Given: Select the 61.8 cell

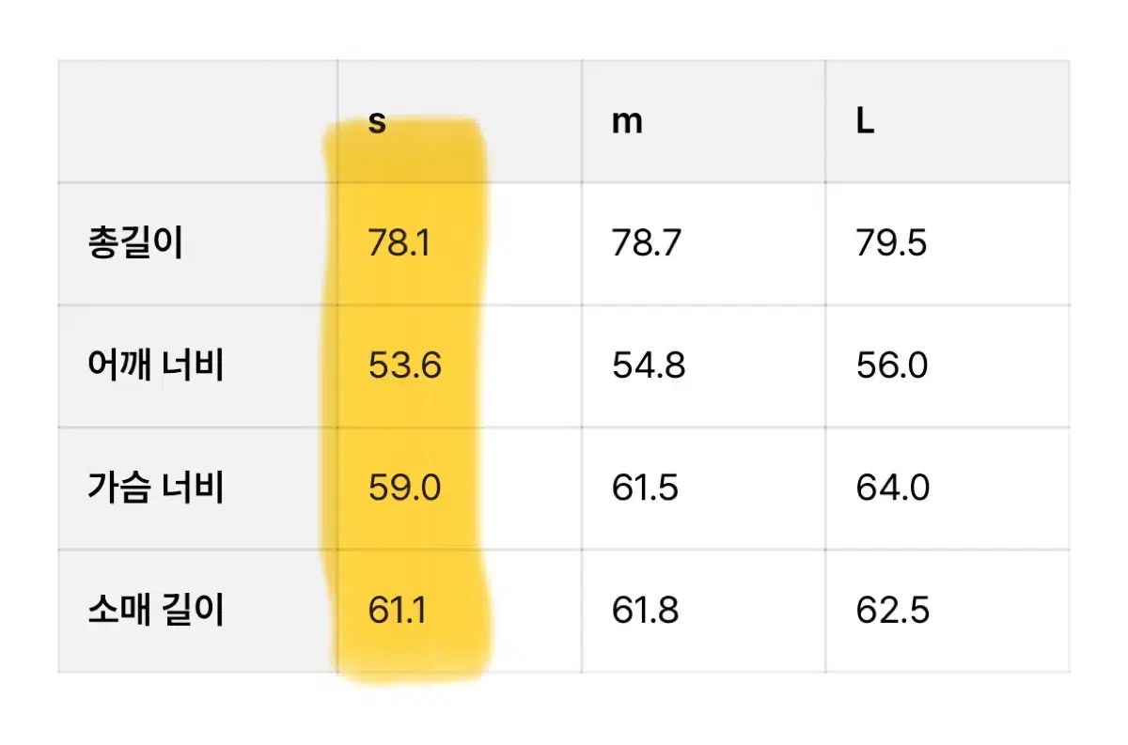Looking at the screenshot, I should (x=647, y=612).
